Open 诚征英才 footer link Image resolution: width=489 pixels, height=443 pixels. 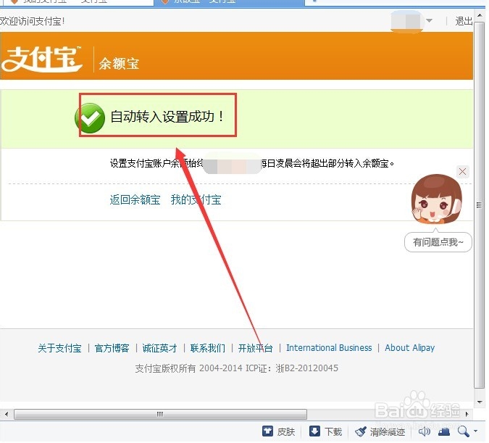[159, 348]
